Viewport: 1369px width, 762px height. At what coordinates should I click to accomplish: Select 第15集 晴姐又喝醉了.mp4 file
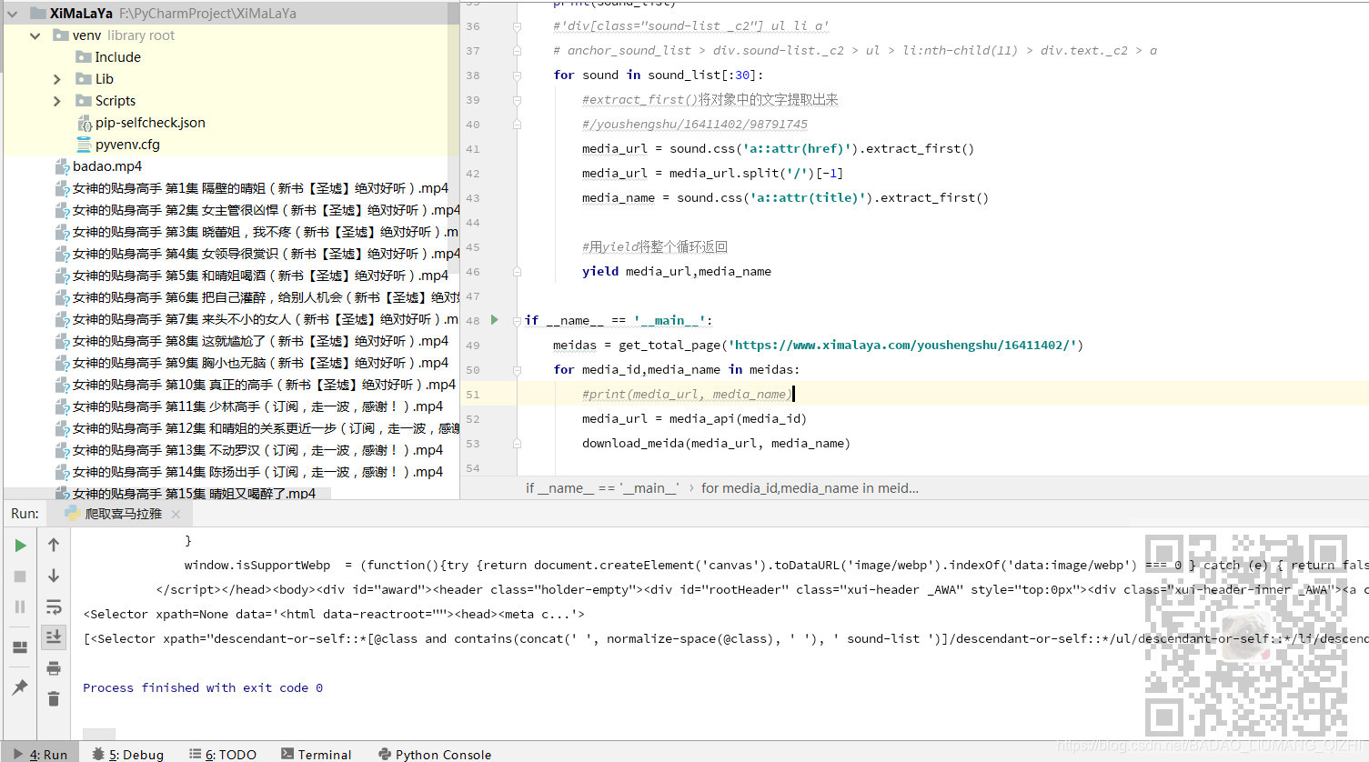[x=194, y=493]
